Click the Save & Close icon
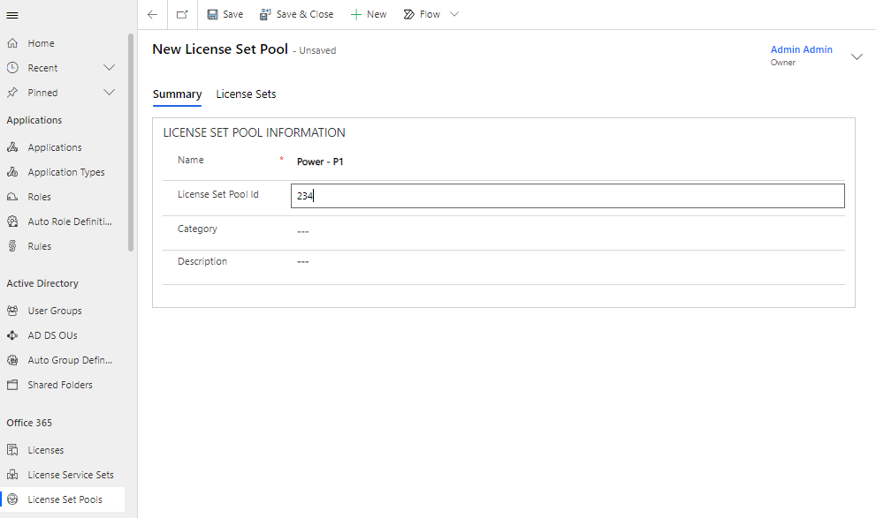The width and height of the screenshot is (876, 518). pyautogui.click(x=265, y=15)
